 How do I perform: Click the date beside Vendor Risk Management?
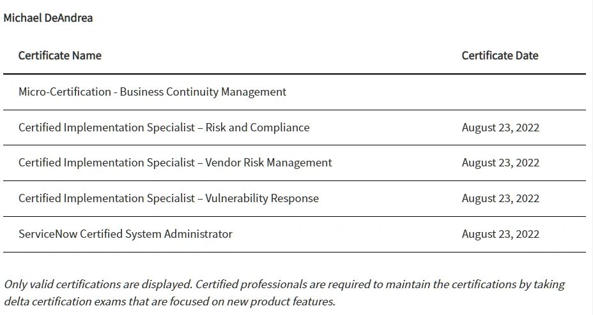500,163
